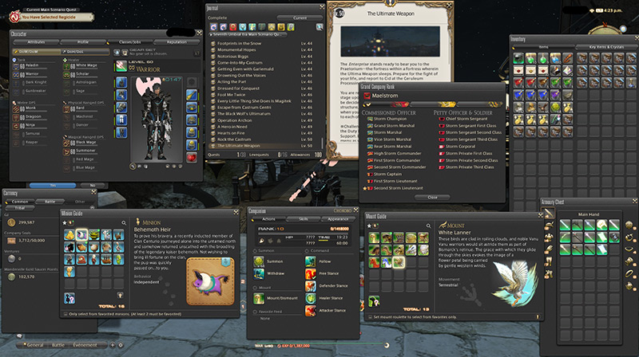Viewport: 639px width, 357px height.
Task: Select the yellow chick minion icon
Action: tap(69, 234)
